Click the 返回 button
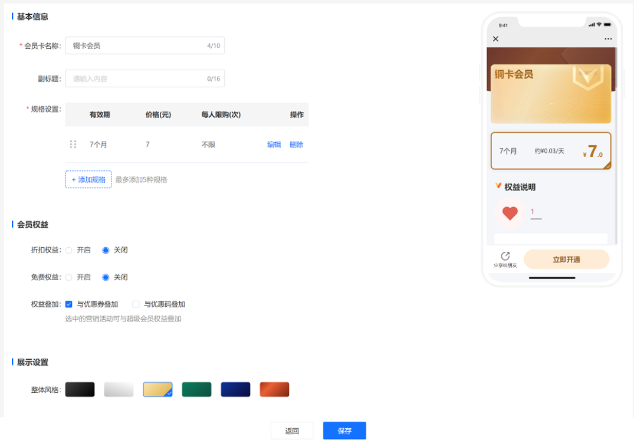634x440 pixels. [x=292, y=431]
